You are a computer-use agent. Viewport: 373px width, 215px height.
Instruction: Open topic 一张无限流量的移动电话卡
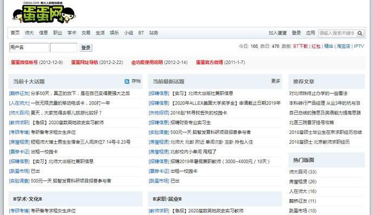[x=70, y=103]
